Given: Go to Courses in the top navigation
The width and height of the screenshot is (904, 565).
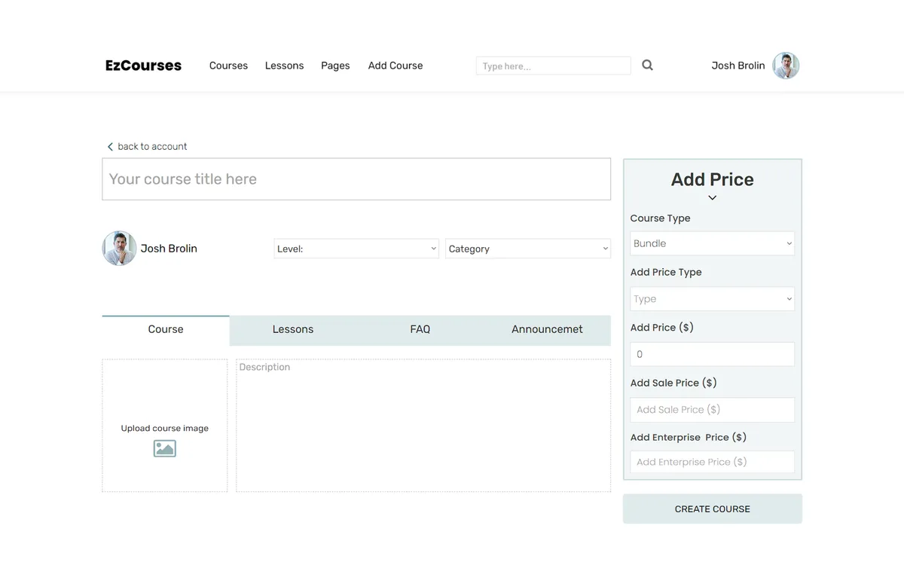Looking at the screenshot, I should point(228,66).
